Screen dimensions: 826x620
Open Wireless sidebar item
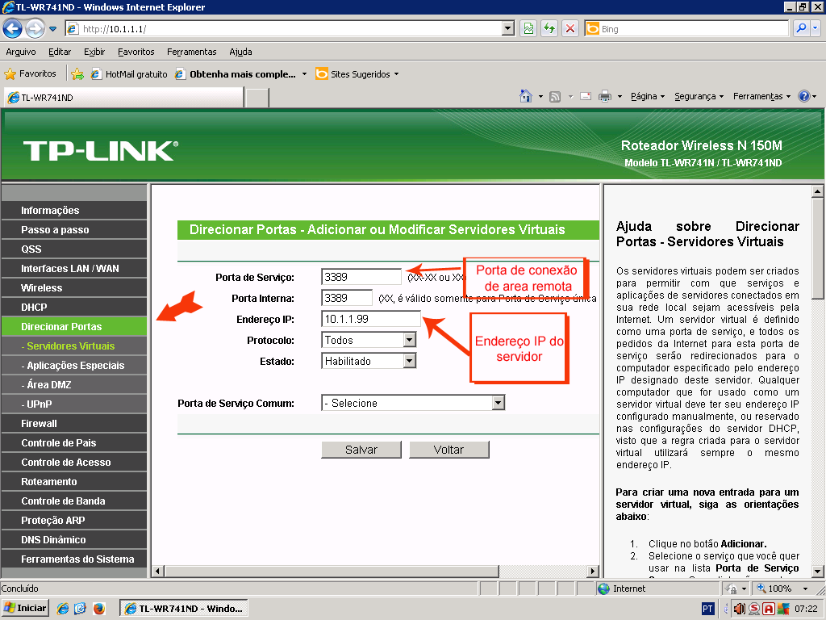pyautogui.click(x=74, y=288)
